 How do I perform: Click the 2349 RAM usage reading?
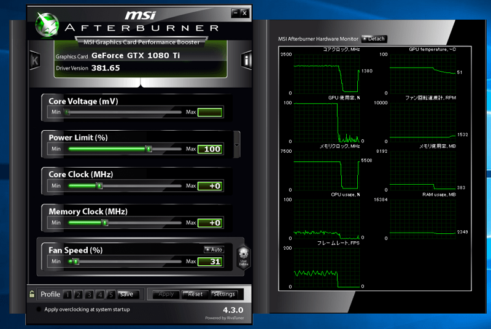[x=462, y=232]
